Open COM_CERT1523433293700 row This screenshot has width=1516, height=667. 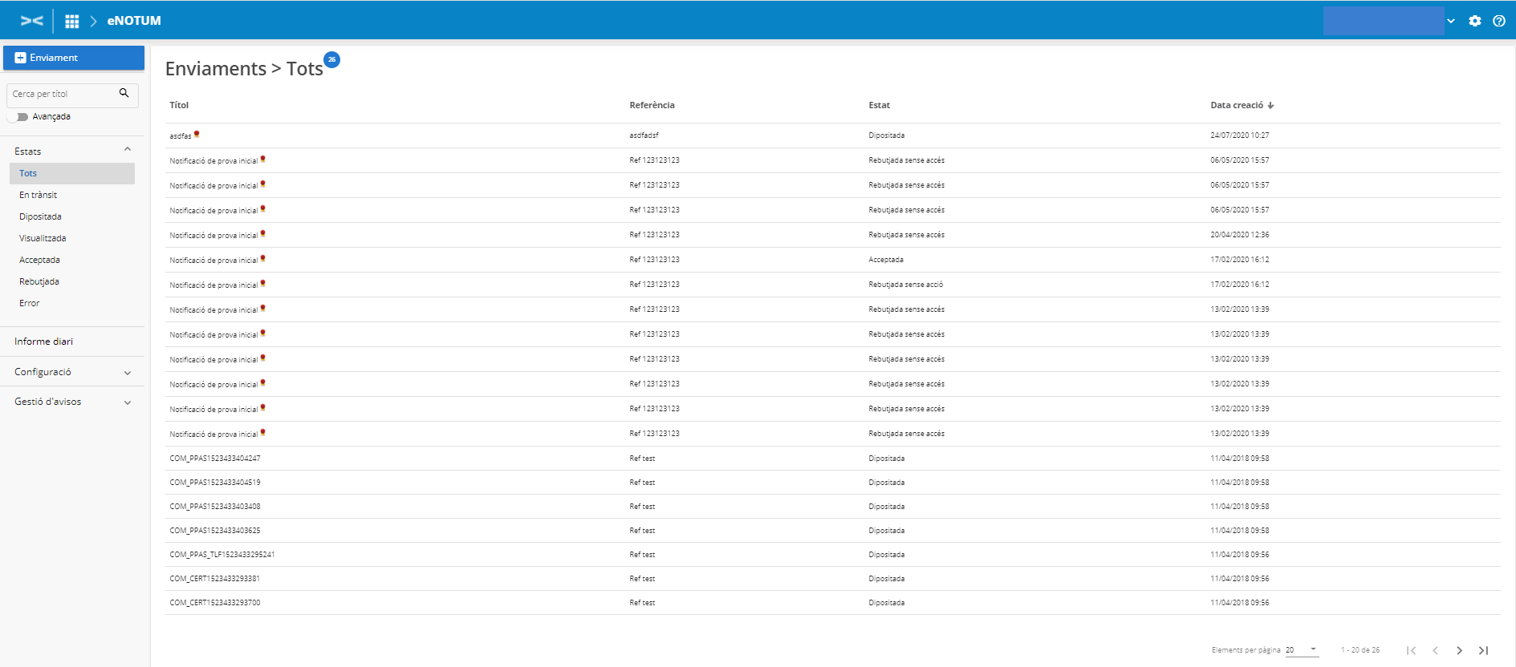tap(833, 603)
